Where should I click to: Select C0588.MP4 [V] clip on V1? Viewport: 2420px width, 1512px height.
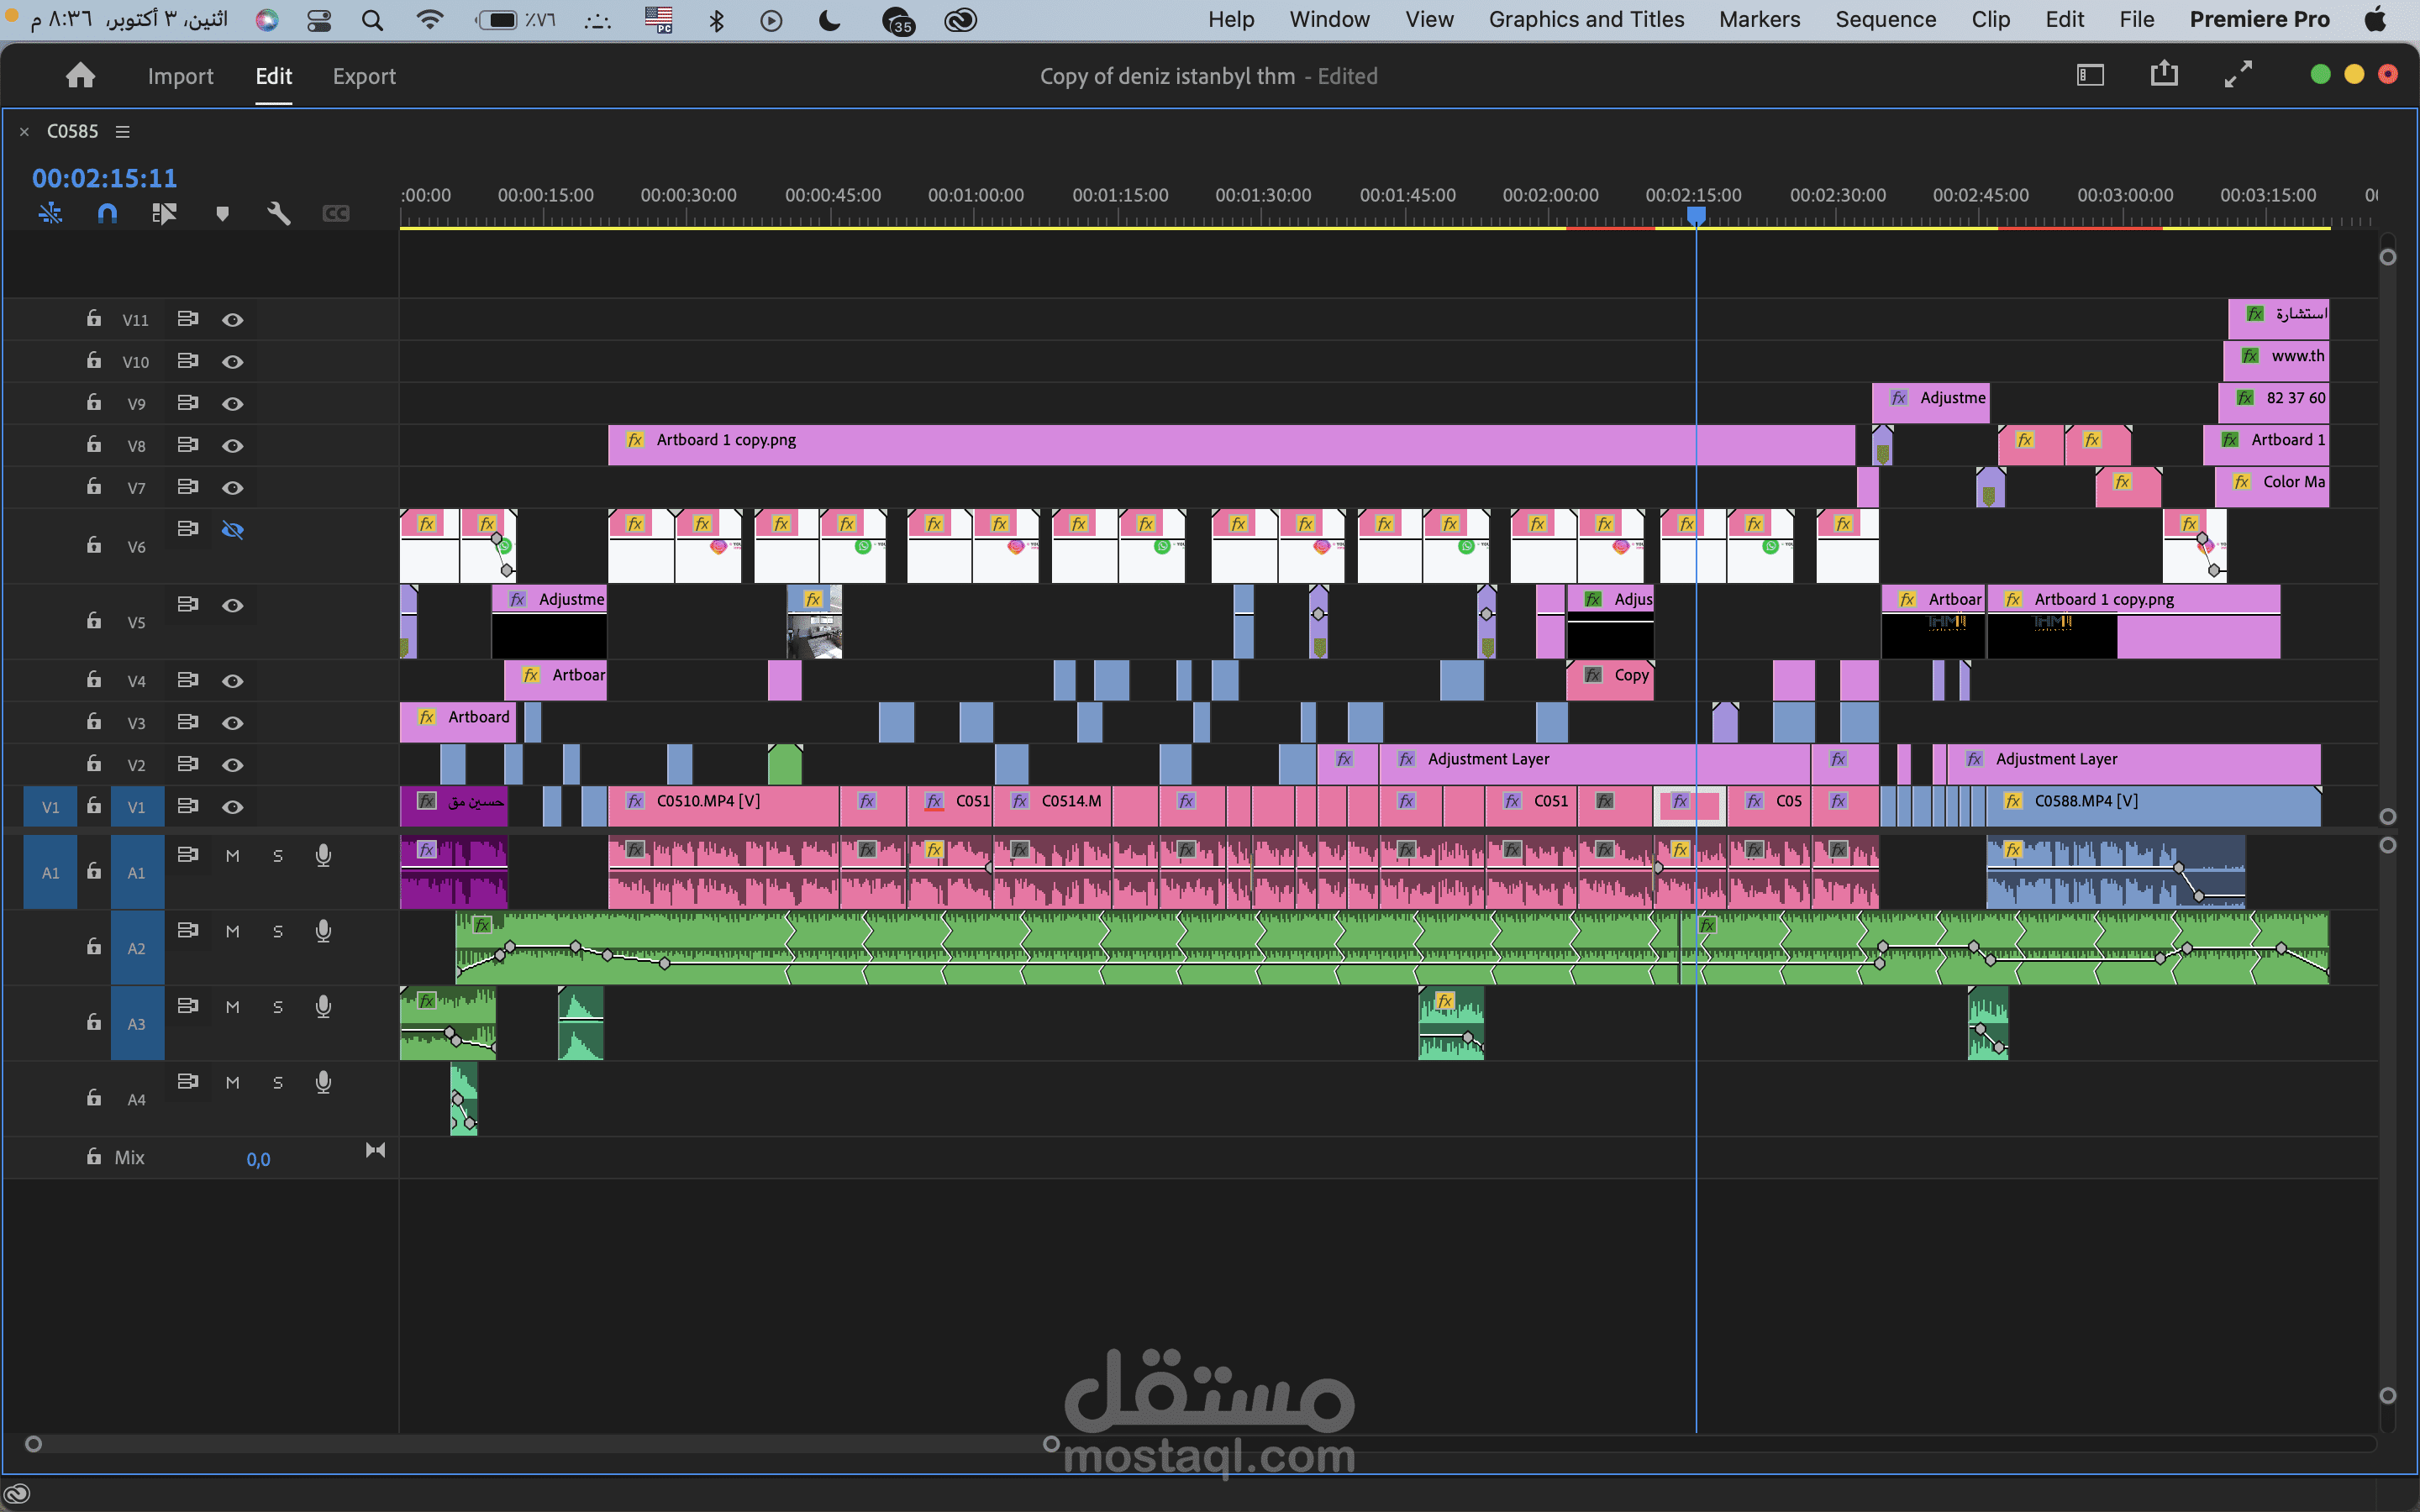click(x=2153, y=806)
